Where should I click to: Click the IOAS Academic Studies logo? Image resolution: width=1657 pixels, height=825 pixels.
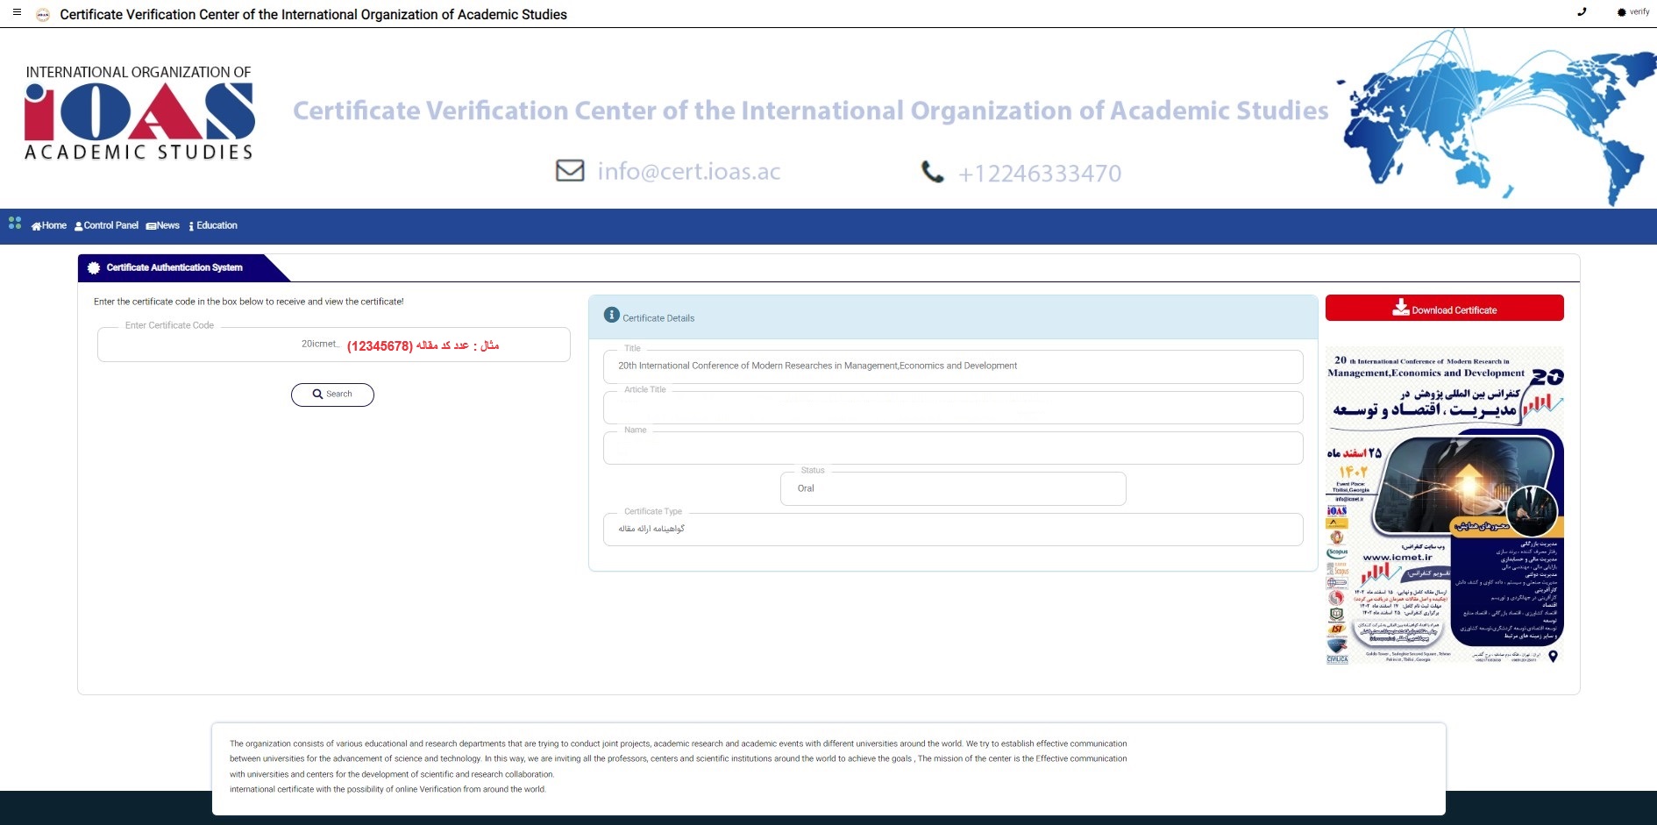(x=139, y=113)
